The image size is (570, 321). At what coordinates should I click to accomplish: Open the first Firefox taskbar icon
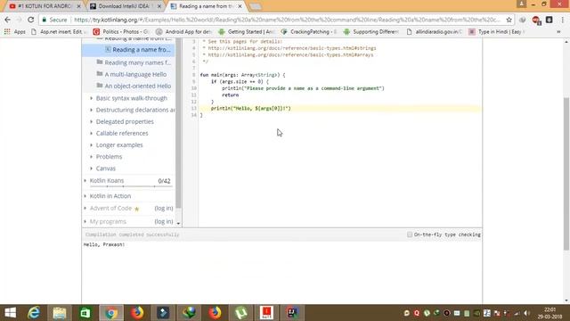(137, 313)
